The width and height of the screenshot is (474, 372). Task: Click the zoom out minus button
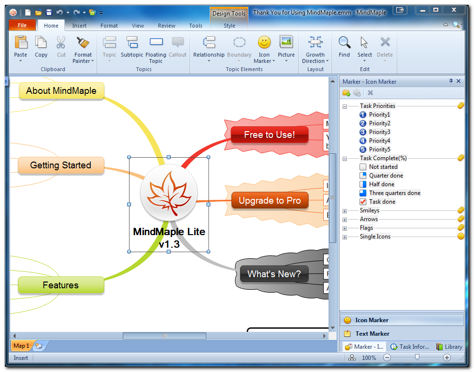(387, 358)
